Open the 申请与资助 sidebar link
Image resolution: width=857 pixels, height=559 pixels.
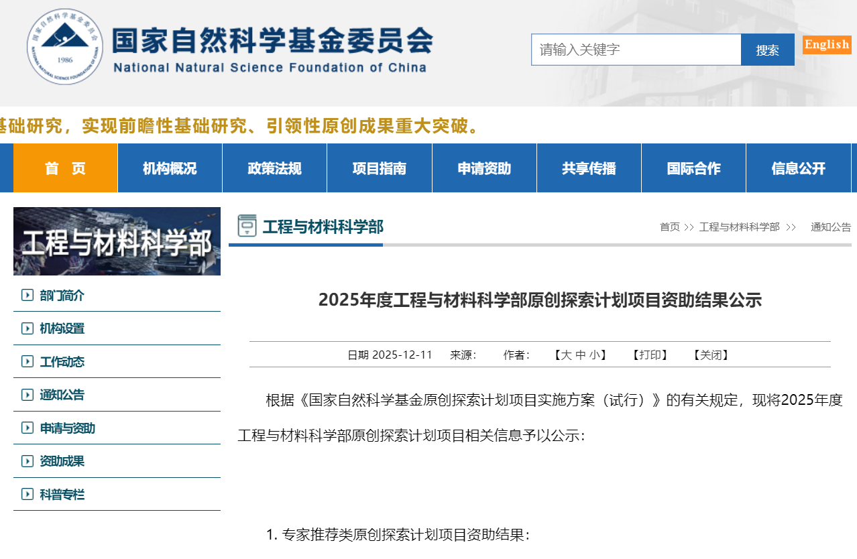(67, 428)
